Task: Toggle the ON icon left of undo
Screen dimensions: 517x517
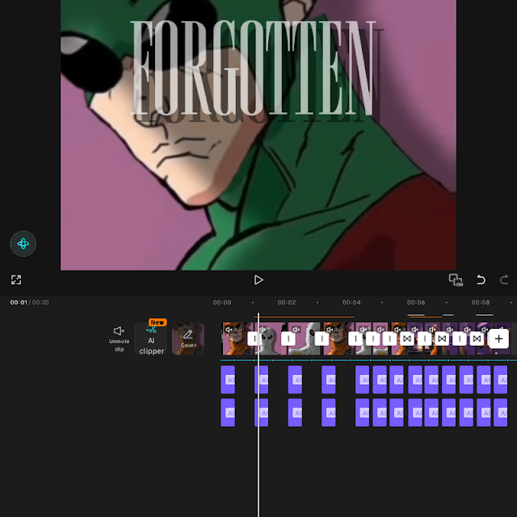Action: click(456, 280)
